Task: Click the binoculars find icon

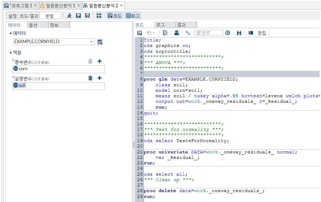Action: (239, 33)
